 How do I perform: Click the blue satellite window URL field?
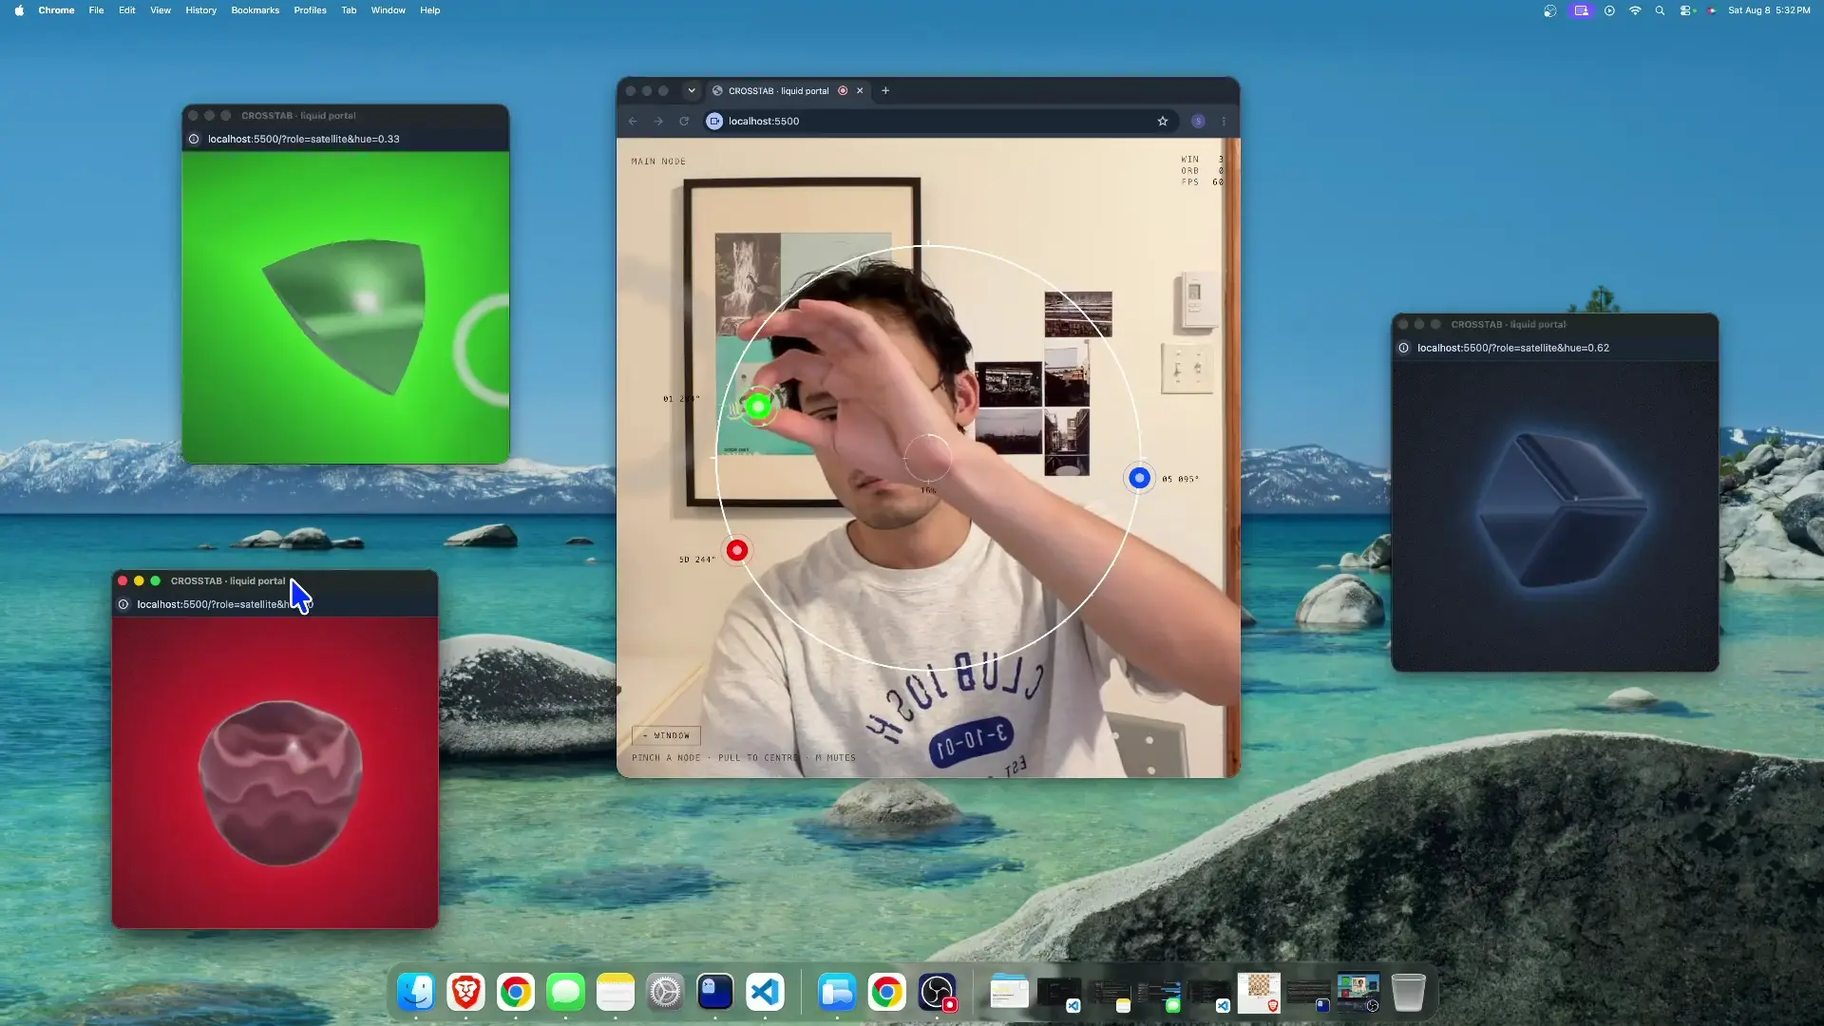pyautogui.click(x=1513, y=348)
